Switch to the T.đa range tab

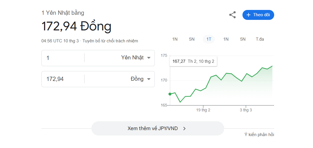(260, 39)
